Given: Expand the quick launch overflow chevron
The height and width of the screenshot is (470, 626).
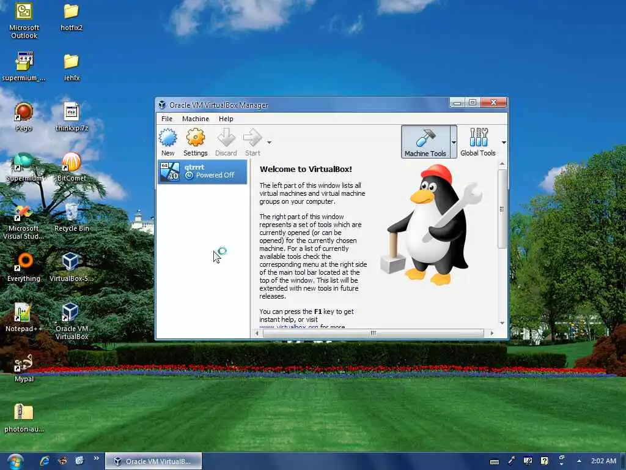Looking at the screenshot, I should coord(97,458).
